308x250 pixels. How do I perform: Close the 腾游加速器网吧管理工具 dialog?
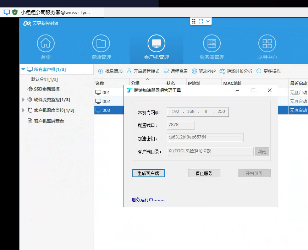tap(270, 90)
